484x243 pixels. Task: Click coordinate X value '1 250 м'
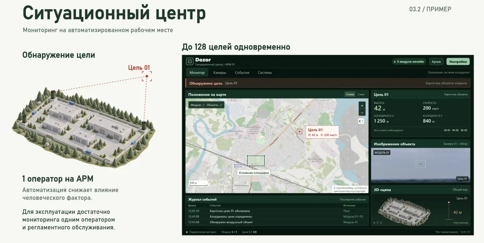click(x=381, y=121)
